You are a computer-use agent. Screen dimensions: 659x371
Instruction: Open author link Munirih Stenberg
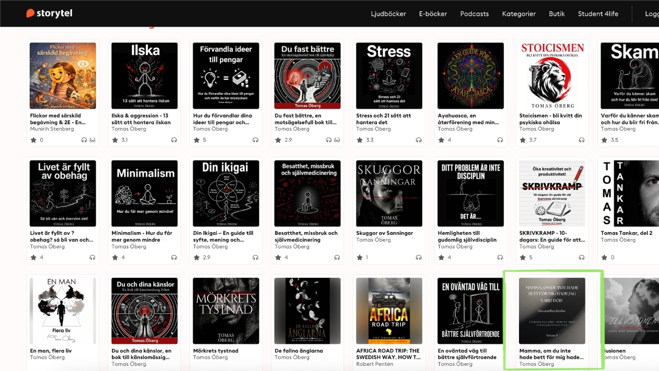click(x=52, y=129)
